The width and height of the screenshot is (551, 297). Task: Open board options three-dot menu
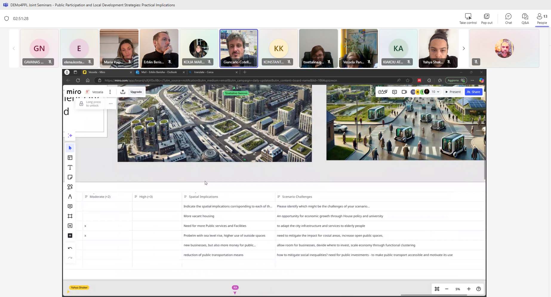pos(110,92)
